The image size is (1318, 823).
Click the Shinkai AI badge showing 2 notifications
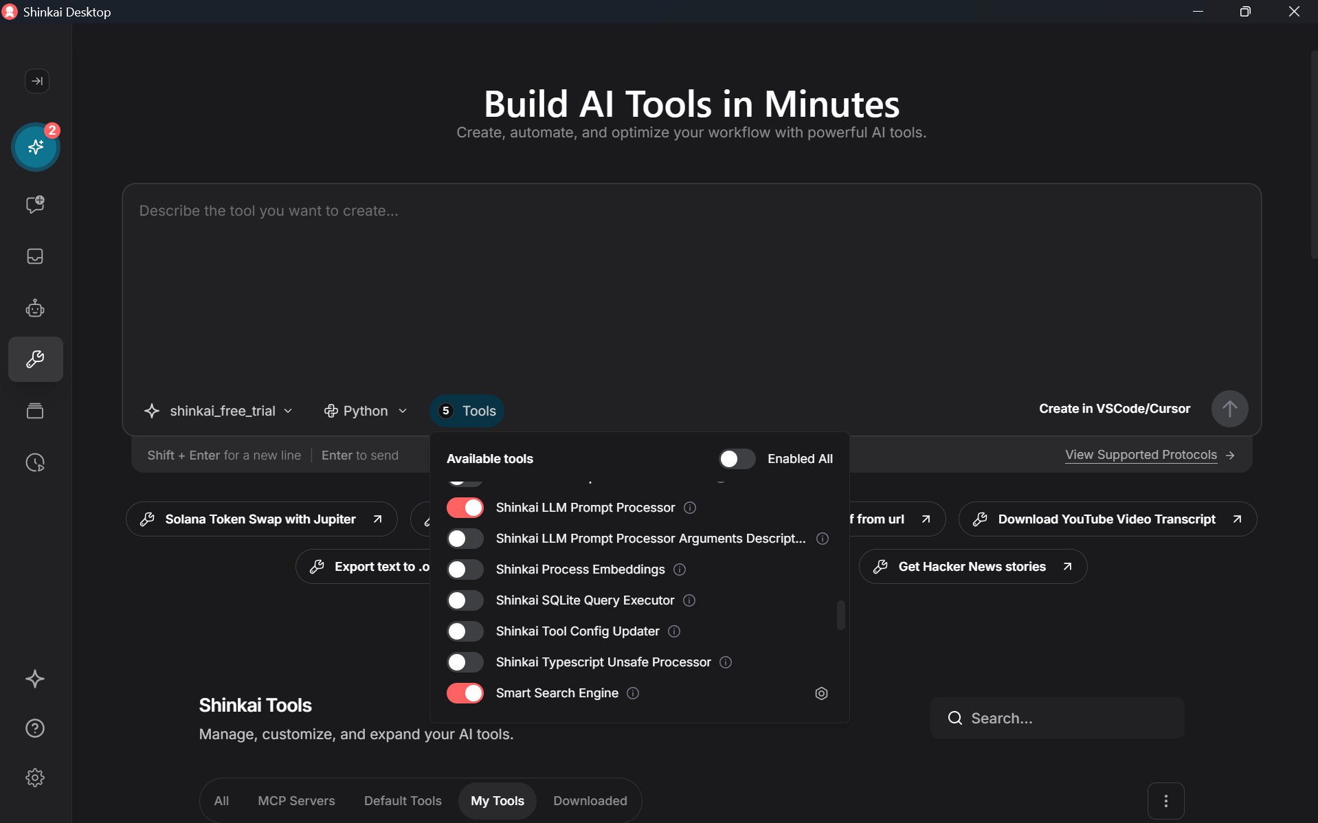coord(35,146)
